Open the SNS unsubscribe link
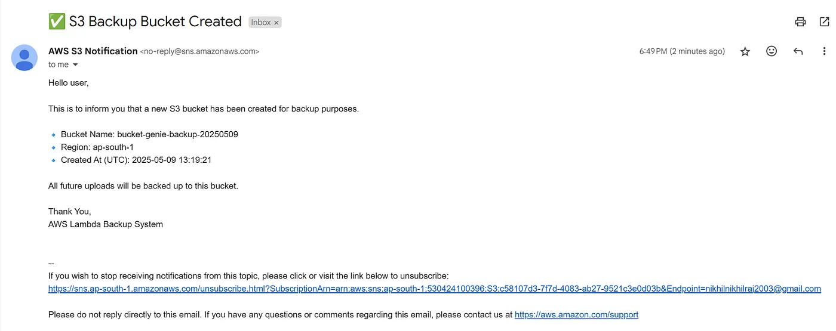The image size is (836, 331). point(434,289)
